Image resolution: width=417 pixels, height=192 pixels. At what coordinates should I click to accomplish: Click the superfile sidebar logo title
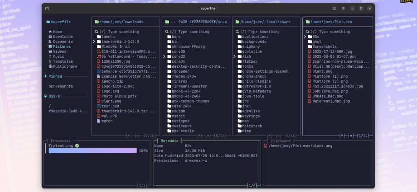(58, 22)
